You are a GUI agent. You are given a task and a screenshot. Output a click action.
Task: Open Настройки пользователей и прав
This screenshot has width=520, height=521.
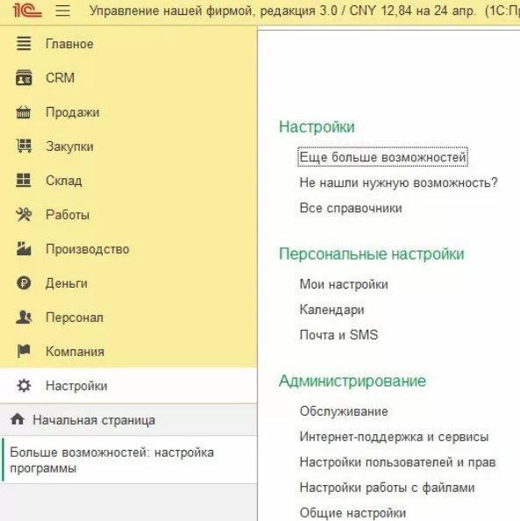pos(397,462)
